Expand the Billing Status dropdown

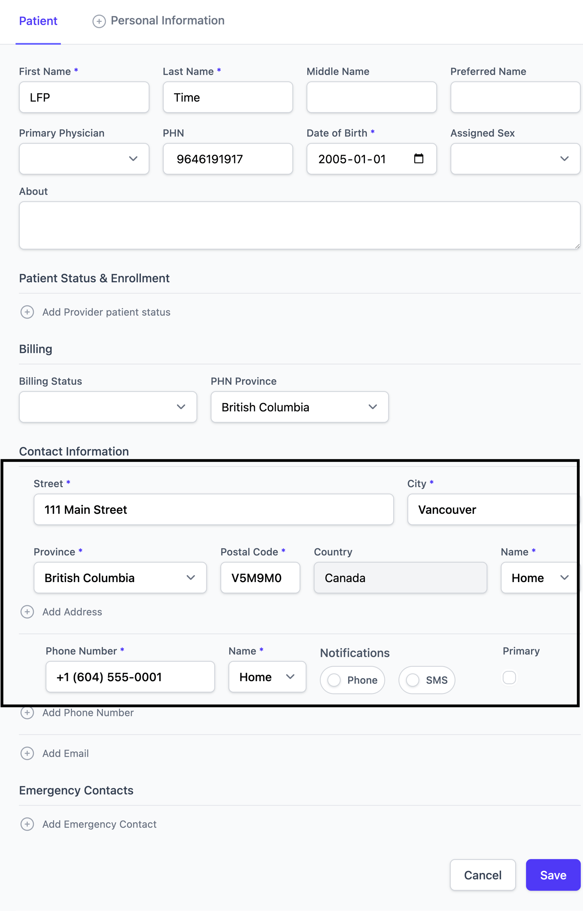(108, 407)
